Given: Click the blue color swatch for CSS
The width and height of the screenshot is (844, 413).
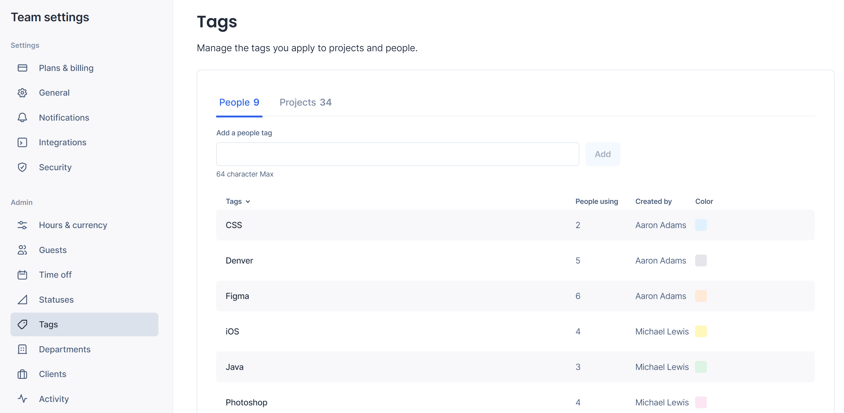Looking at the screenshot, I should coord(701,225).
